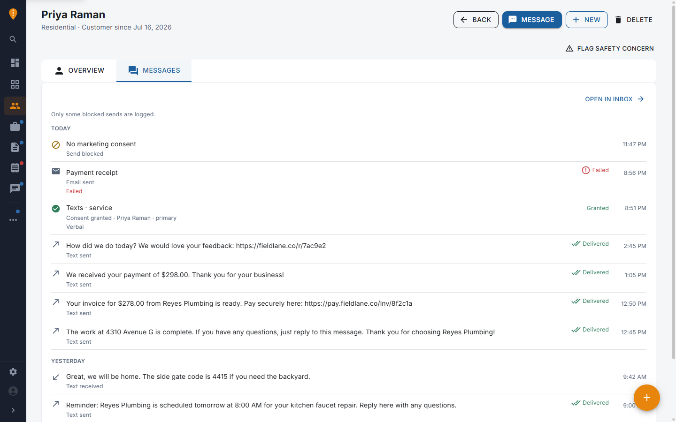Click the MESSAGE button
676x422 pixels.
click(532, 20)
